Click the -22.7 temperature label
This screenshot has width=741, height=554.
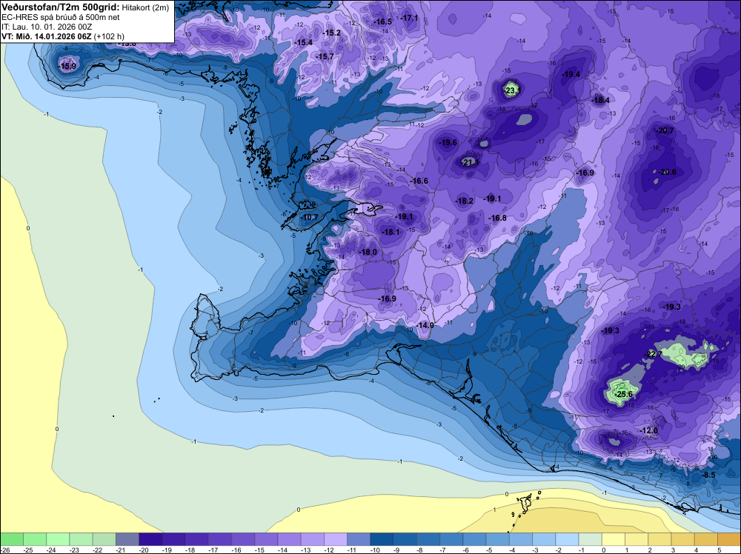point(654,354)
